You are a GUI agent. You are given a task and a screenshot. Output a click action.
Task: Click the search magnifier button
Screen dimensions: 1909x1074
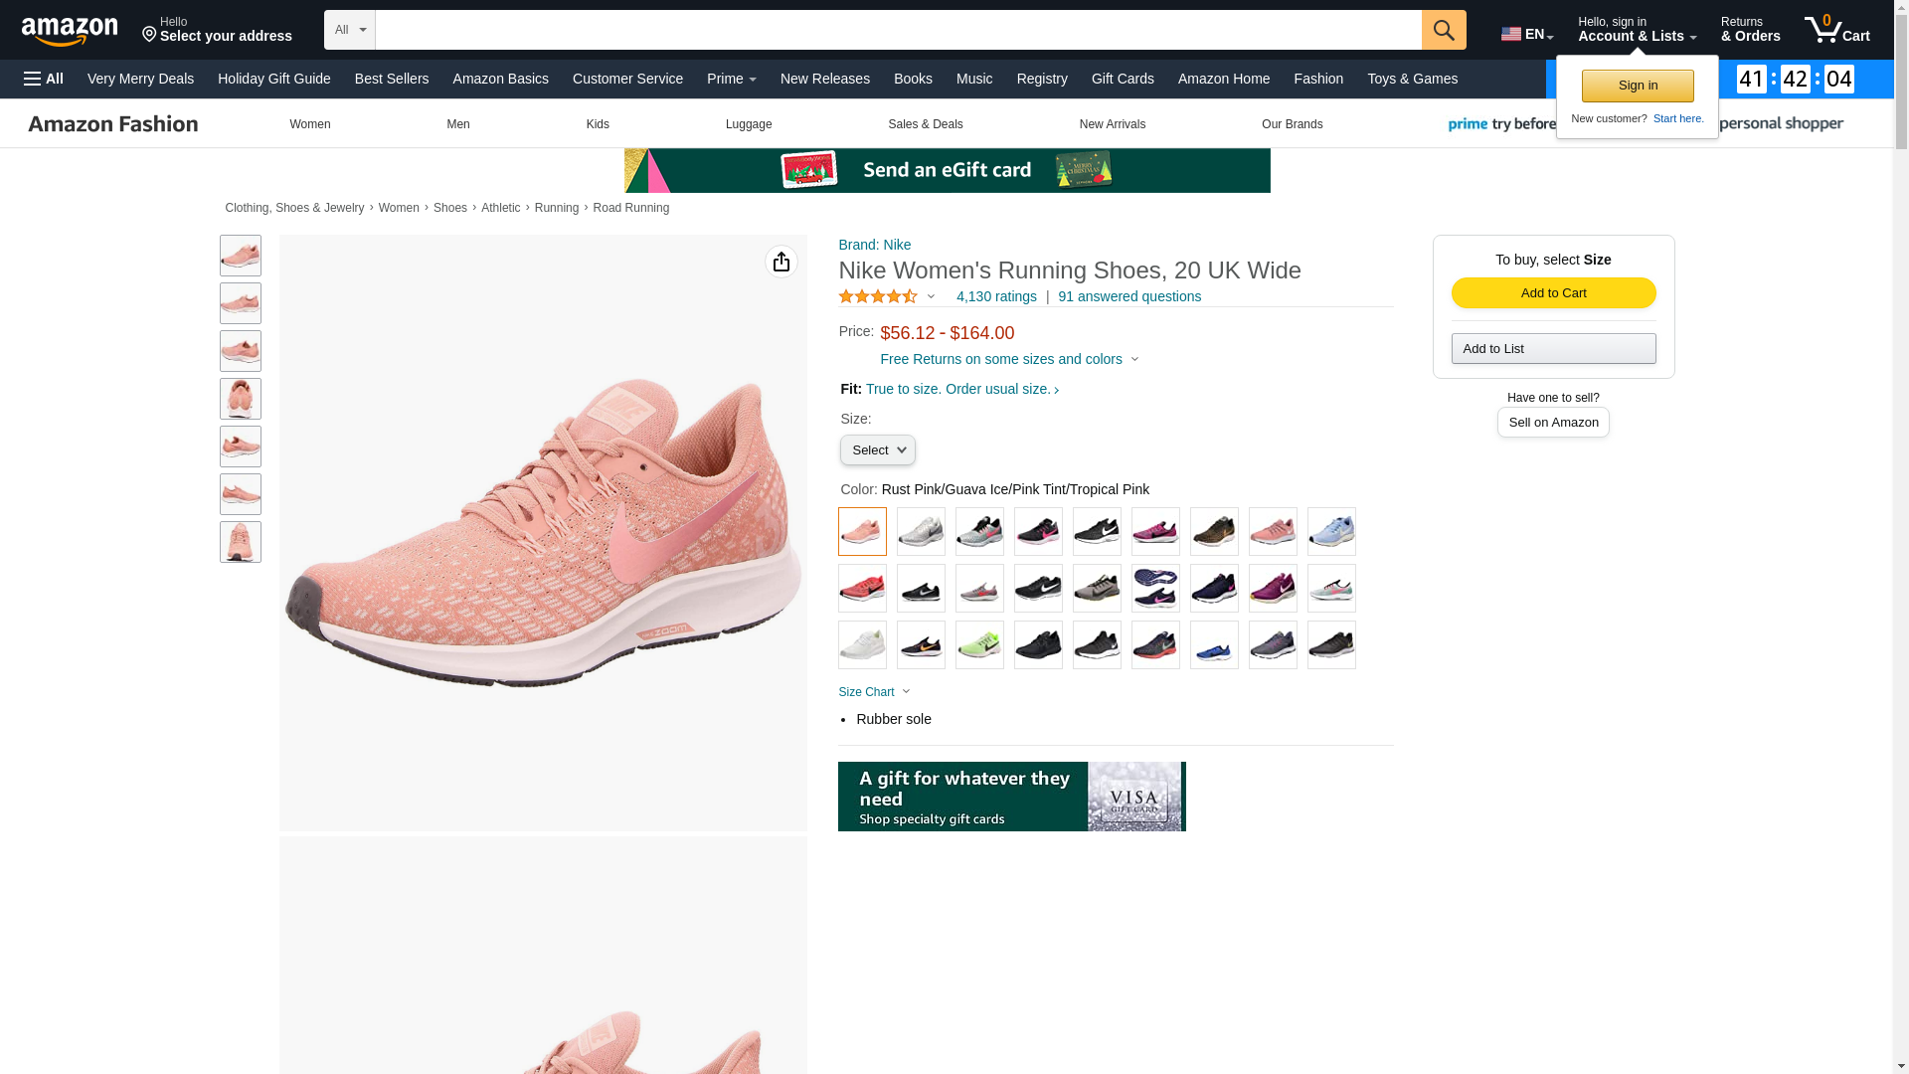(1443, 30)
